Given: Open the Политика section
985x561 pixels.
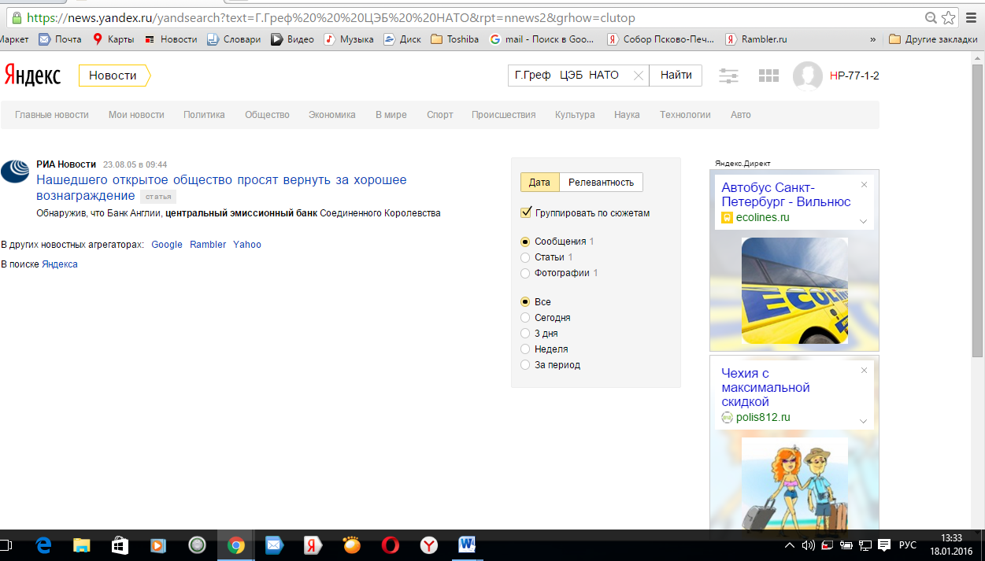Looking at the screenshot, I should (204, 115).
